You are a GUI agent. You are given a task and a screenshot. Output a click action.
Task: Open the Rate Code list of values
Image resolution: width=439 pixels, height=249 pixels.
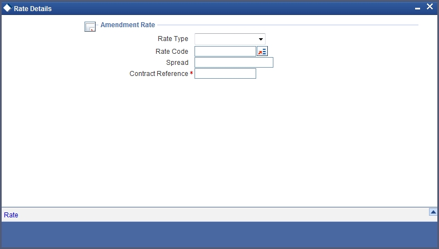262,52
